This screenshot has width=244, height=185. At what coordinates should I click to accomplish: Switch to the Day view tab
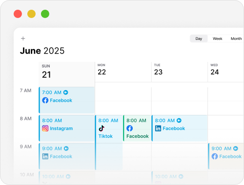tap(199, 38)
